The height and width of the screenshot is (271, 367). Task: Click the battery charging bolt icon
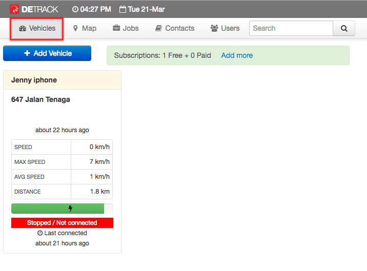pos(70,209)
